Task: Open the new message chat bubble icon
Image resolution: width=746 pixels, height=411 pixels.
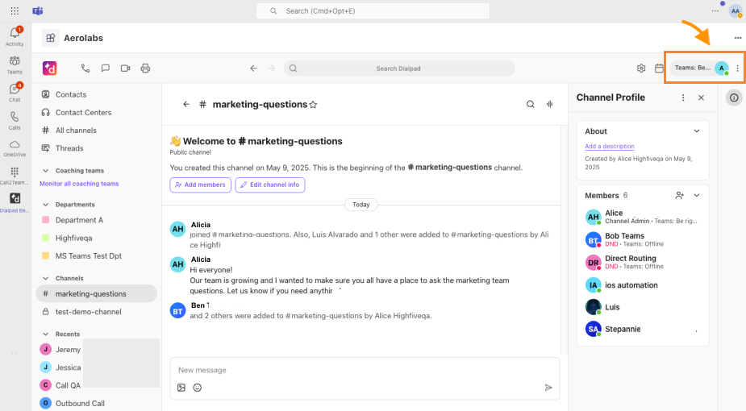Action: pos(105,68)
